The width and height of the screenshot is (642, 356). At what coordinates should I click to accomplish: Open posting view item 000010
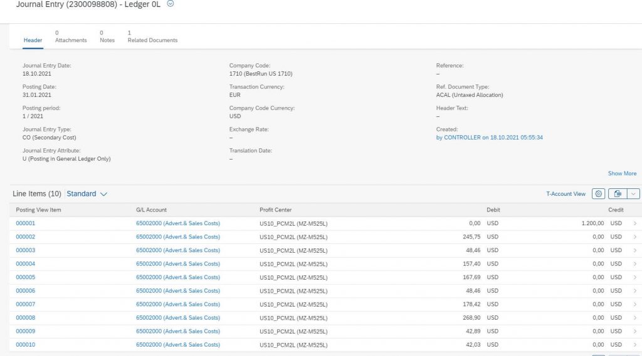[25, 345]
